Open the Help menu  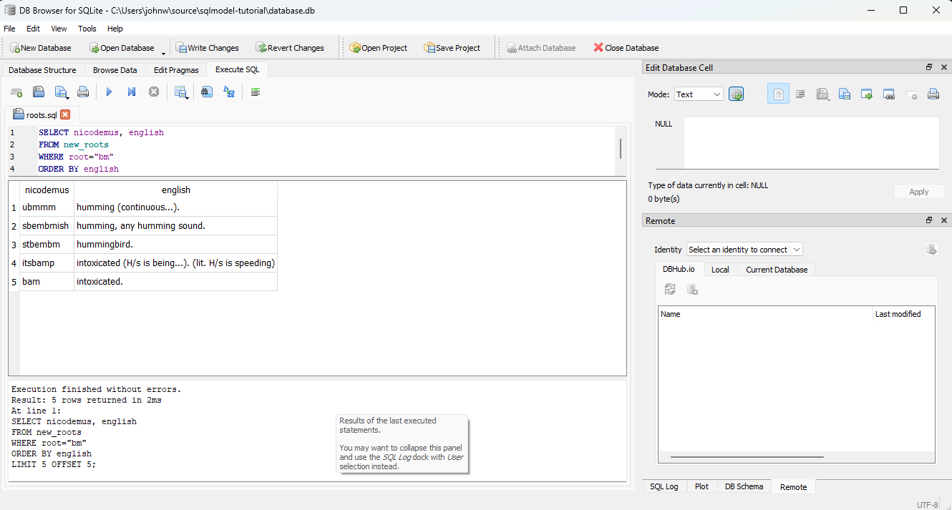tap(115, 29)
